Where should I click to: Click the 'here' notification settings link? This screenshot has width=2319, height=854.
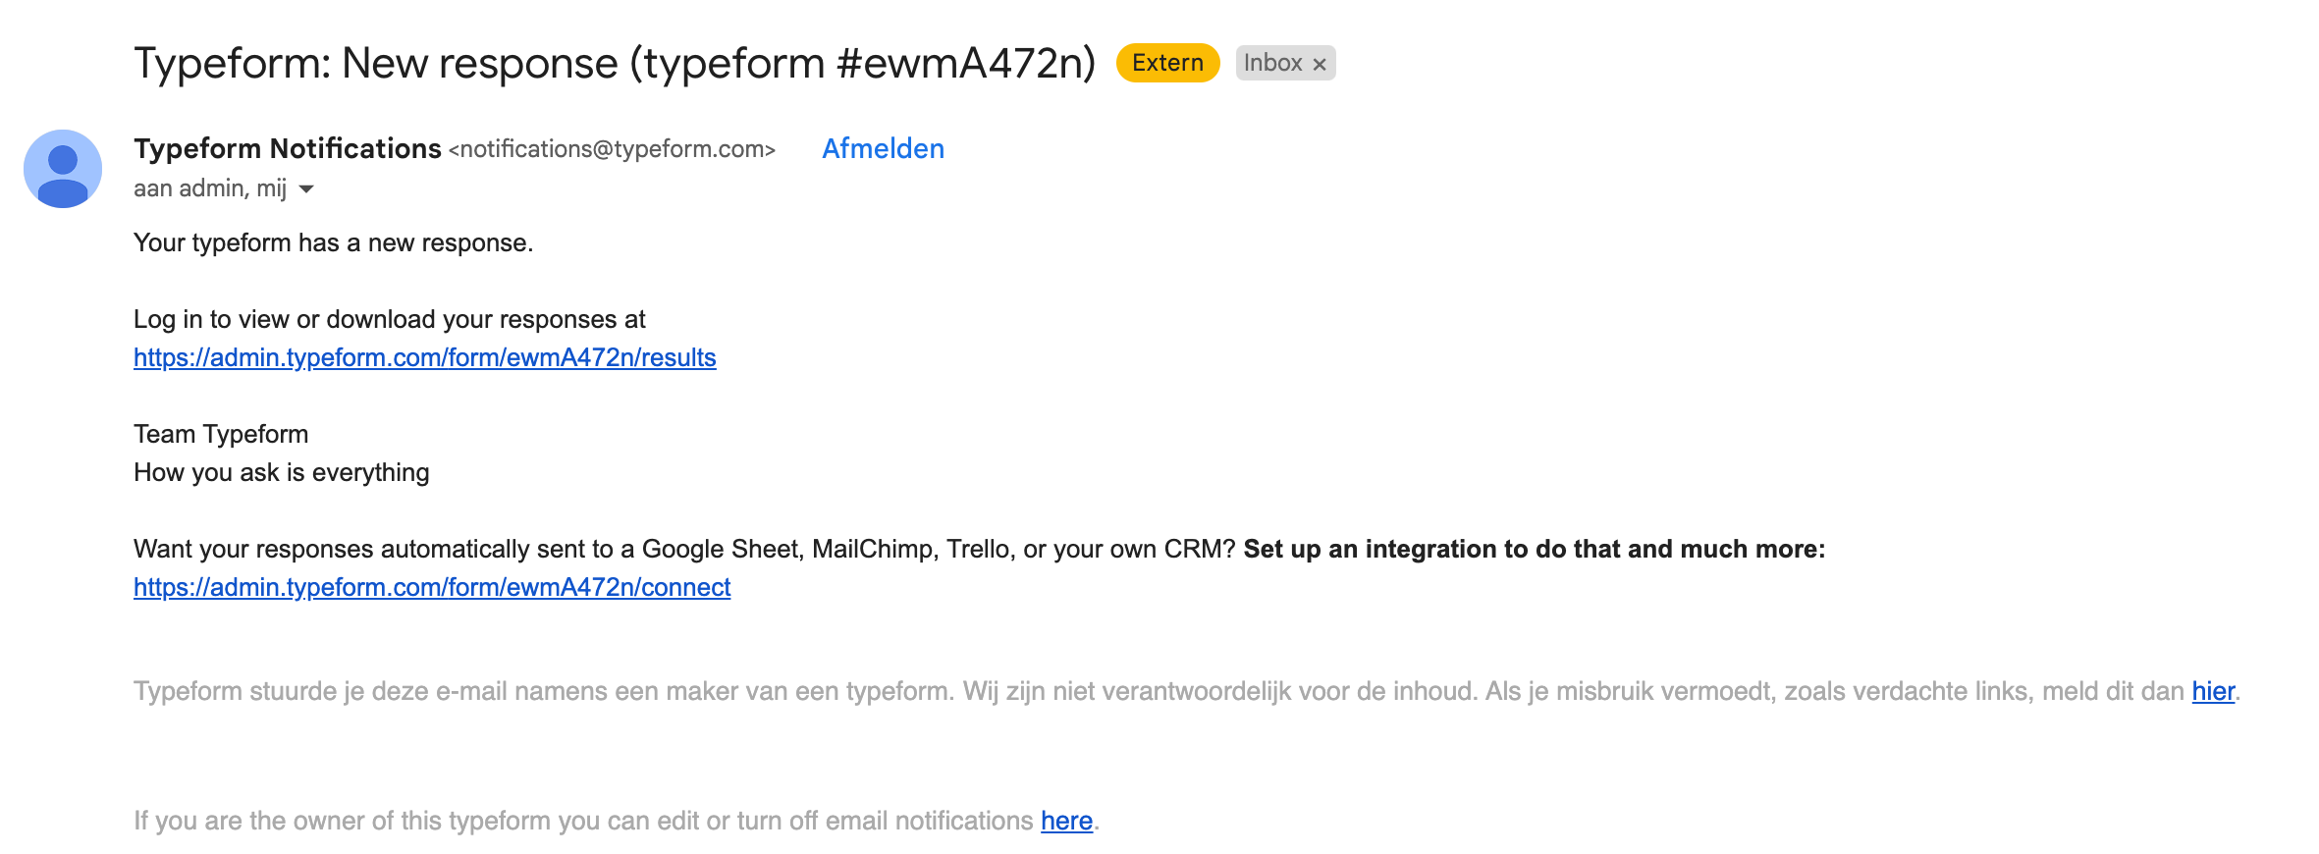pyautogui.click(x=1066, y=821)
